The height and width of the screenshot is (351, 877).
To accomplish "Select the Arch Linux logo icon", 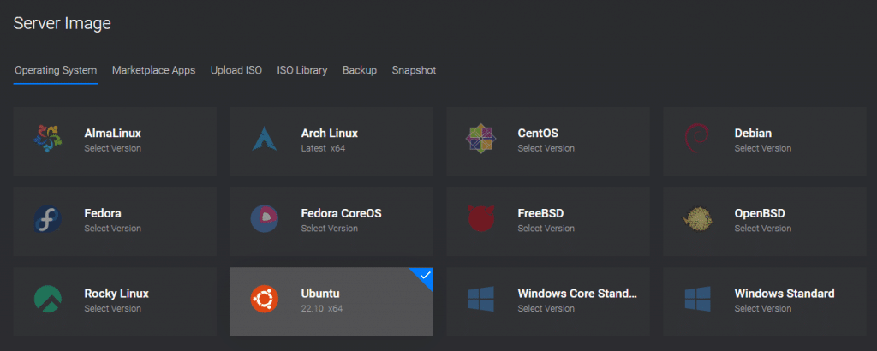I will [265, 140].
